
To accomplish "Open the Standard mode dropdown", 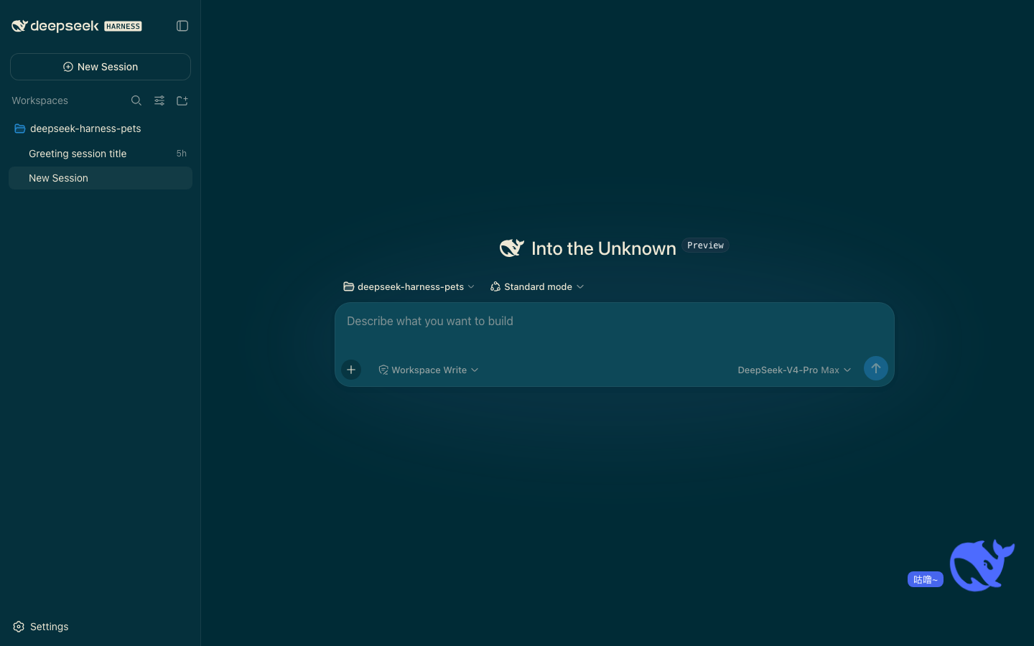I will pos(537,286).
